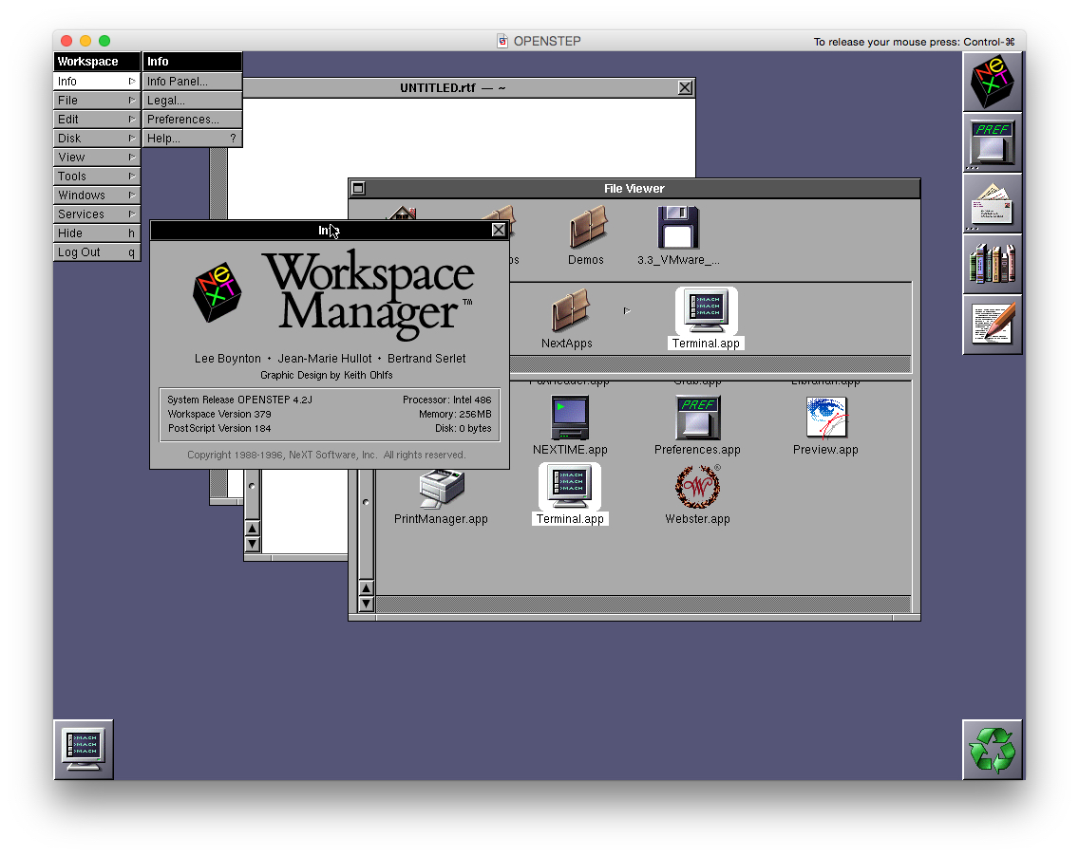Click 'PostScript Version 184' text
The height and width of the screenshot is (856, 1079).
219,428
